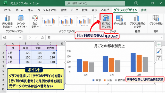The image size is (165, 93).
Task: Switch to the 書式 tab
Action: click(x=144, y=10)
